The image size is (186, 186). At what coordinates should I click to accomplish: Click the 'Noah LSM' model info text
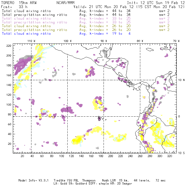click(x=109, y=180)
